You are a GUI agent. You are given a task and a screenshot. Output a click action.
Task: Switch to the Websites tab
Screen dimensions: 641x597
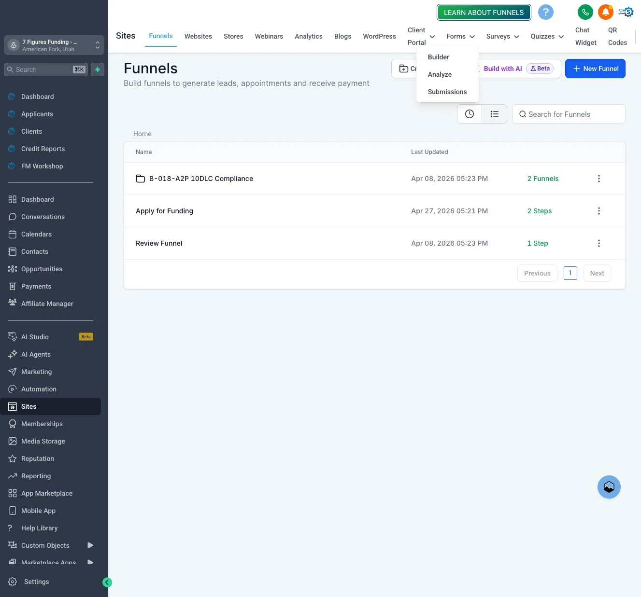tap(198, 36)
